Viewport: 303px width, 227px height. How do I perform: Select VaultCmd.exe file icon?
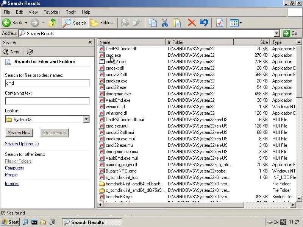point(102,100)
